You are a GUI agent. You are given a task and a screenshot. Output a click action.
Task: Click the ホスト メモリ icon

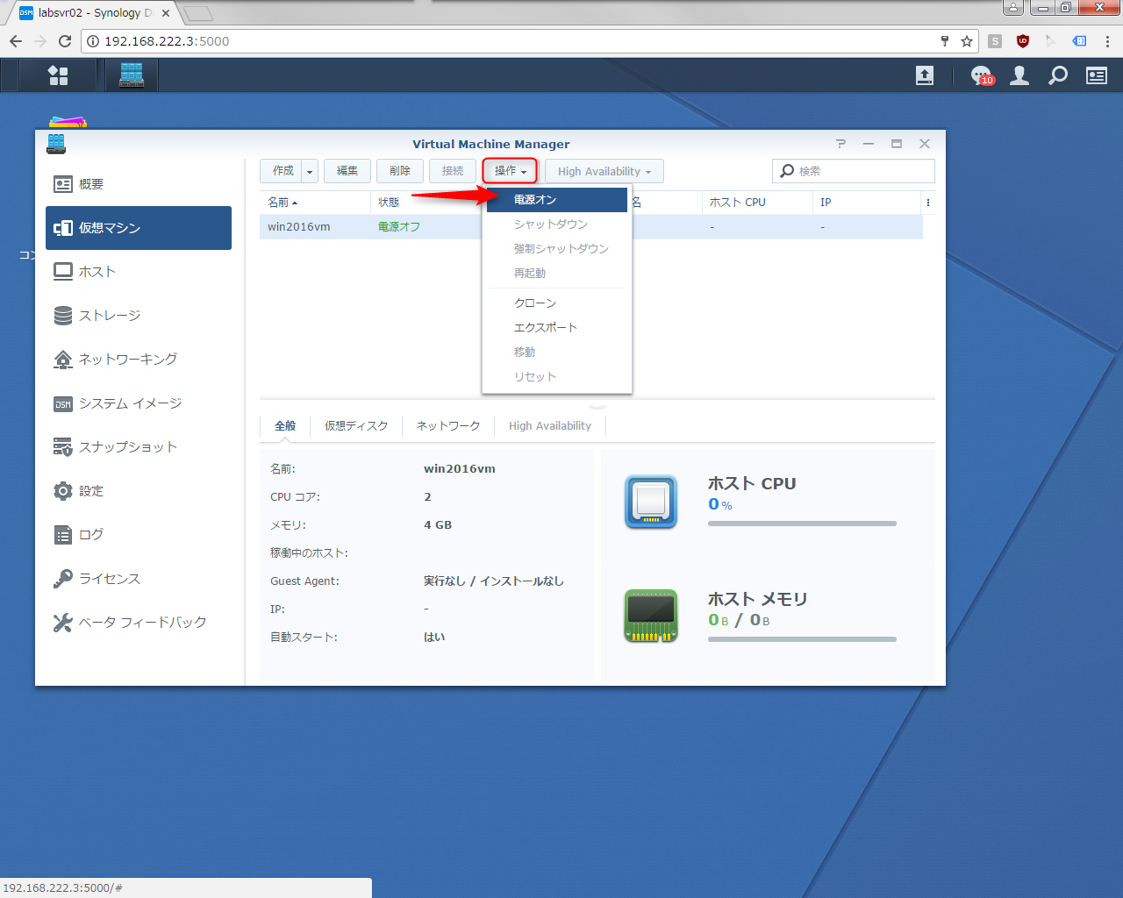point(651,616)
